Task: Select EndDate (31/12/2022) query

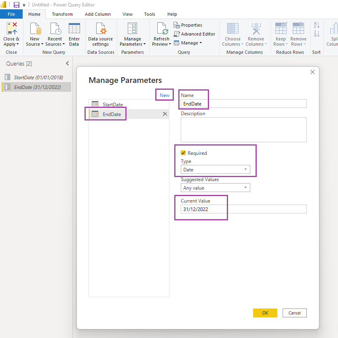Action: pyautogui.click(x=36, y=87)
